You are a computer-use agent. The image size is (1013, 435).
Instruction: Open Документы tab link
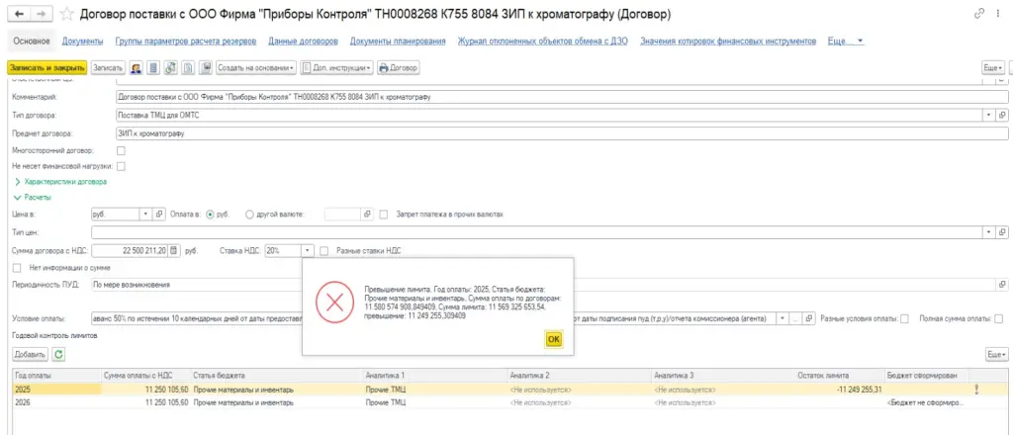[83, 42]
